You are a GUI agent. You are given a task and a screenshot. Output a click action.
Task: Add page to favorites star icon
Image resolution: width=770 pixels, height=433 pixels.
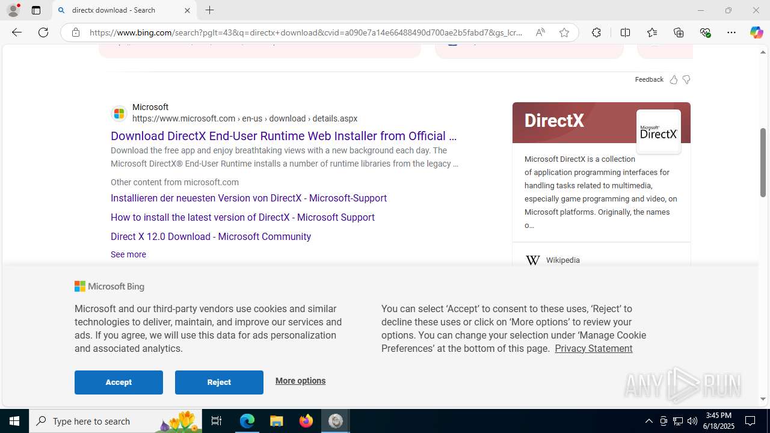564,32
